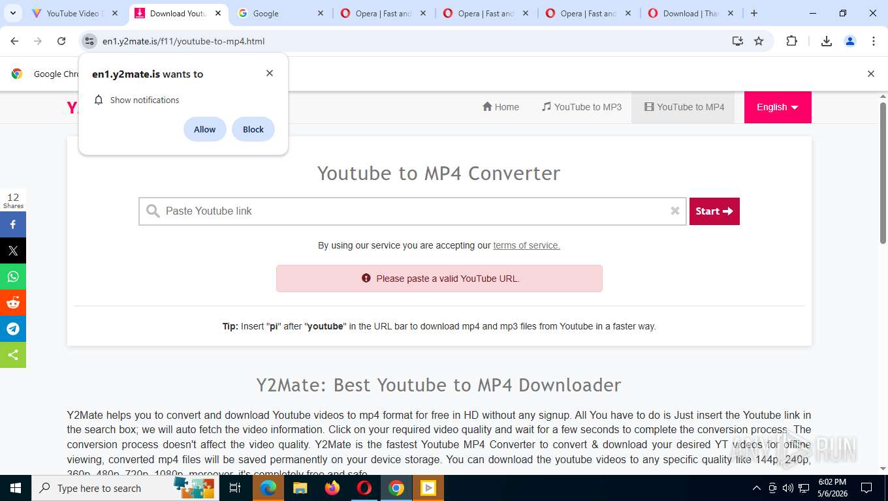Open more sharing options
This screenshot has width=888, height=501.
13,355
